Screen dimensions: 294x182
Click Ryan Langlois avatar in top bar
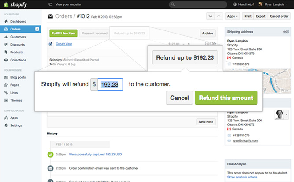click(261, 4)
